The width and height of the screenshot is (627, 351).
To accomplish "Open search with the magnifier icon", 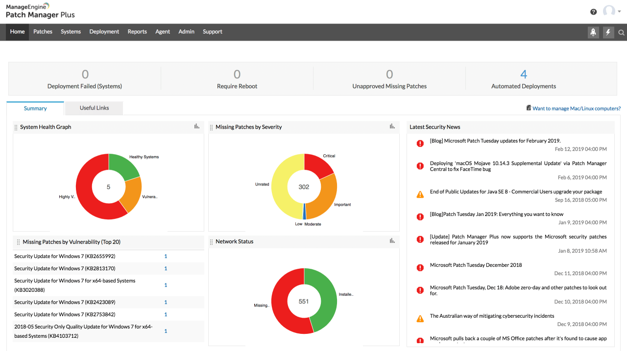I will (x=621, y=32).
